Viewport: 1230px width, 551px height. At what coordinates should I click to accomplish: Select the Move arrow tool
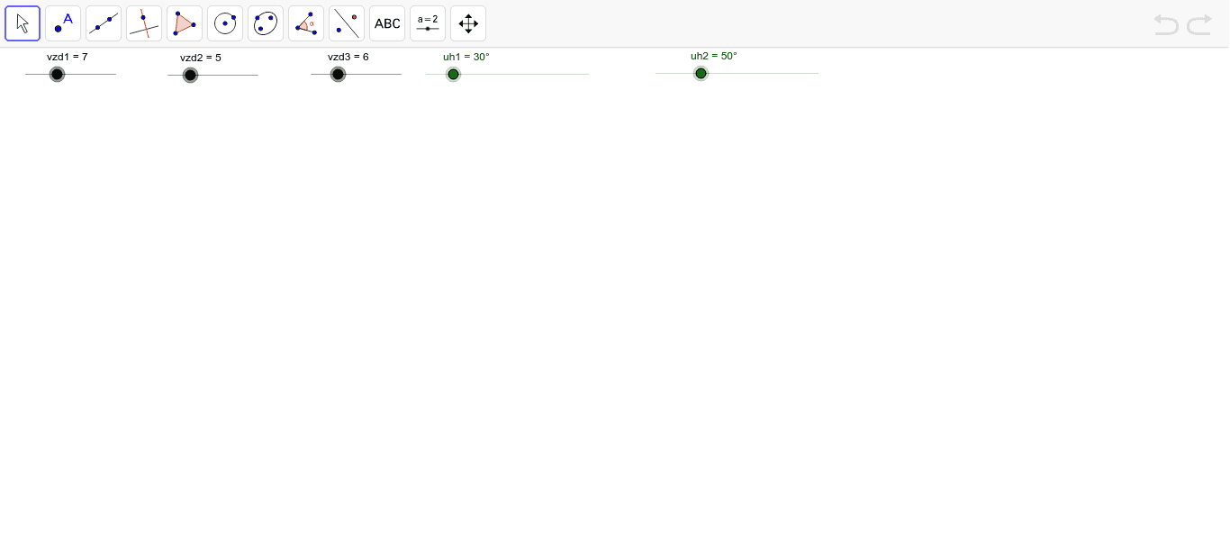pos(23,23)
